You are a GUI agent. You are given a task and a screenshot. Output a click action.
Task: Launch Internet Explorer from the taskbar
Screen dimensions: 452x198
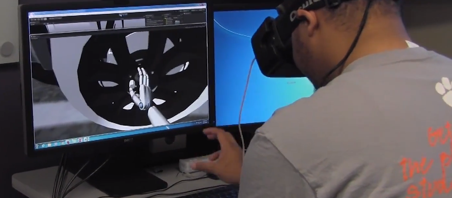tap(43, 146)
